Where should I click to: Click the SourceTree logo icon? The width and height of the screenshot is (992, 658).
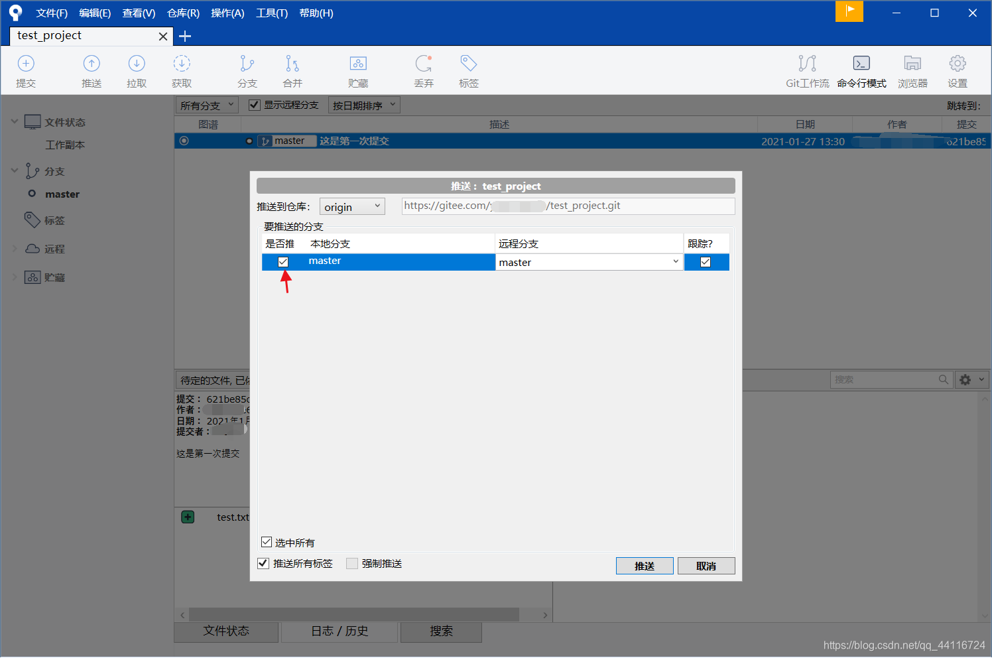coord(15,13)
